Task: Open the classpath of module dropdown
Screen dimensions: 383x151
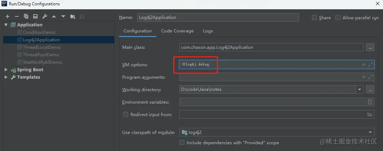Action: click(x=370, y=132)
